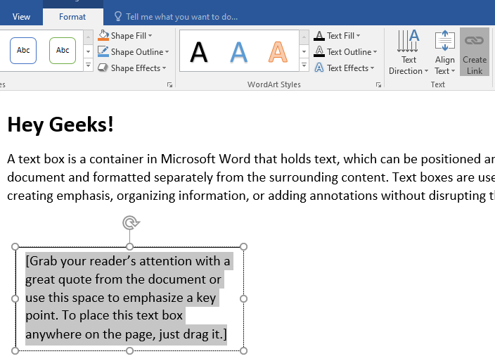495x361 pixels.
Task: Expand the shape styles gallery More button
Action: click(x=89, y=65)
